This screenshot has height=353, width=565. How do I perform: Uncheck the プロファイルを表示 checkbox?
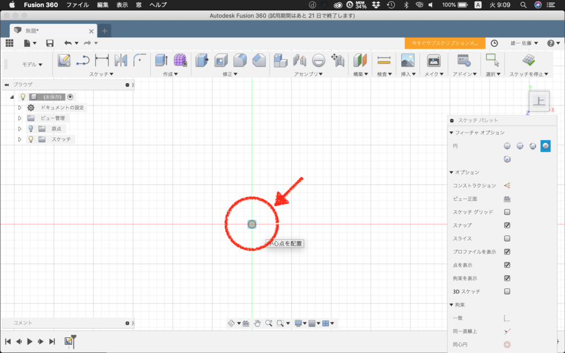pyautogui.click(x=507, y=252)
